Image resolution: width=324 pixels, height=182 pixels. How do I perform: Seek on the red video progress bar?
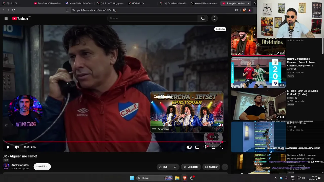click(114, 142)
